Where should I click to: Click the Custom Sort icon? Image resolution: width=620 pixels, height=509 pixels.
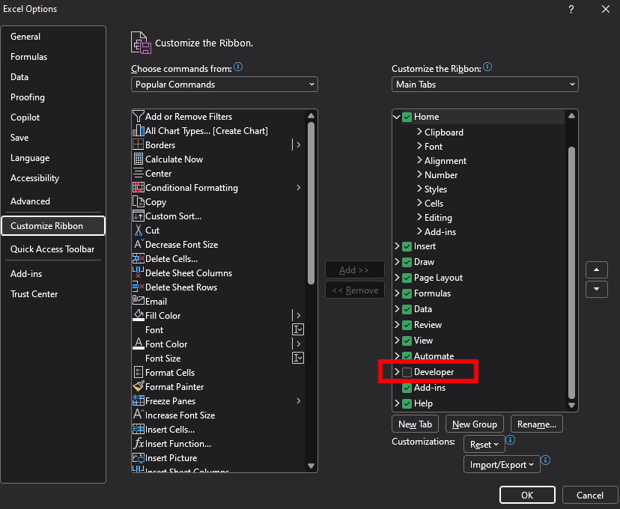click(x=138, y=216)
